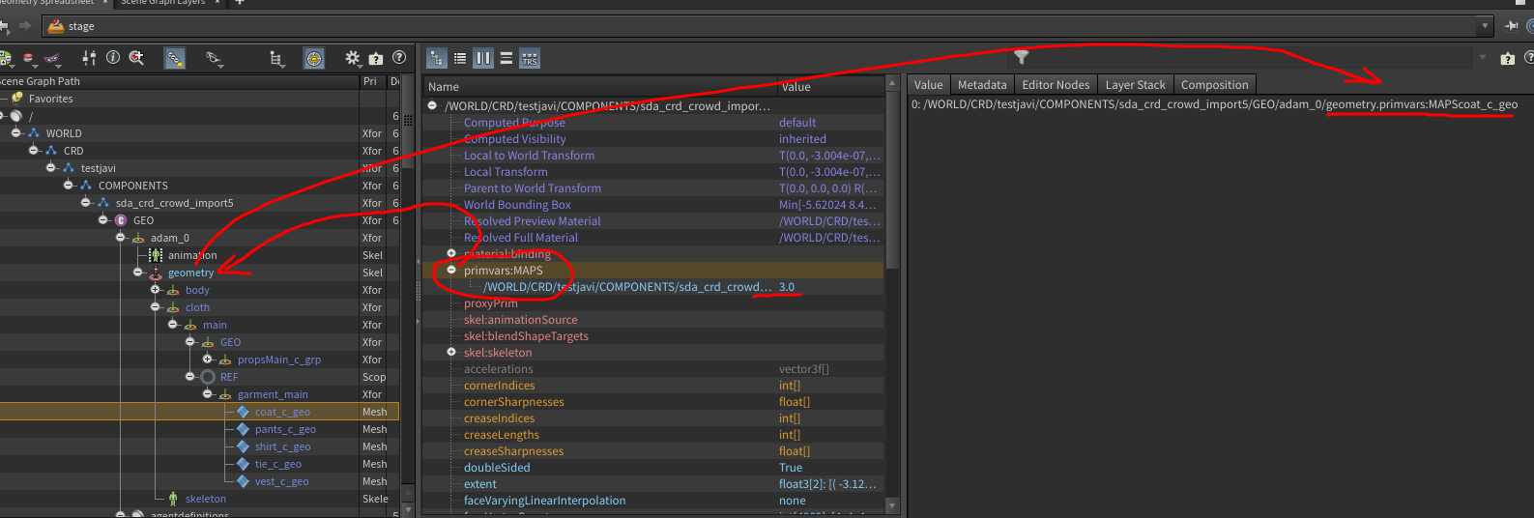Select the coat_c_geo mesh
Image resolution: width=1534 pixels, height=518 pixels.
click(x=282, y=412)
